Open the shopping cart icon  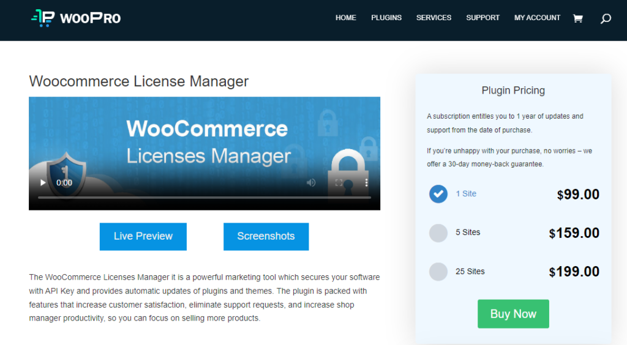point(578,18)
